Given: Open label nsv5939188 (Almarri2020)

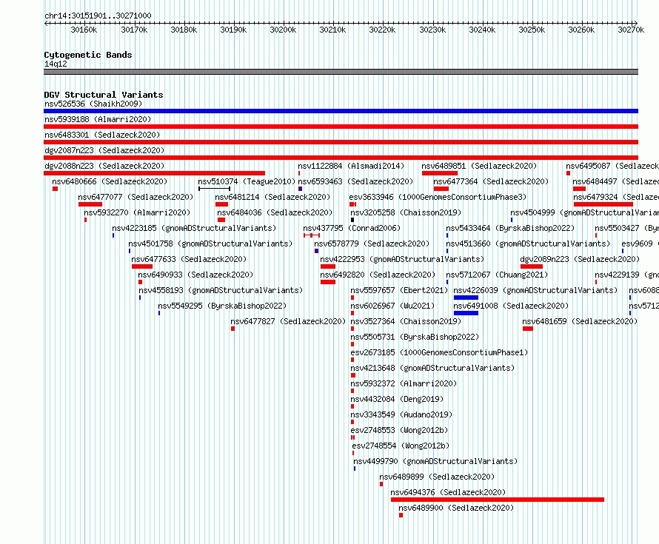Looking at the screenshot, I should tap(98, 119).
